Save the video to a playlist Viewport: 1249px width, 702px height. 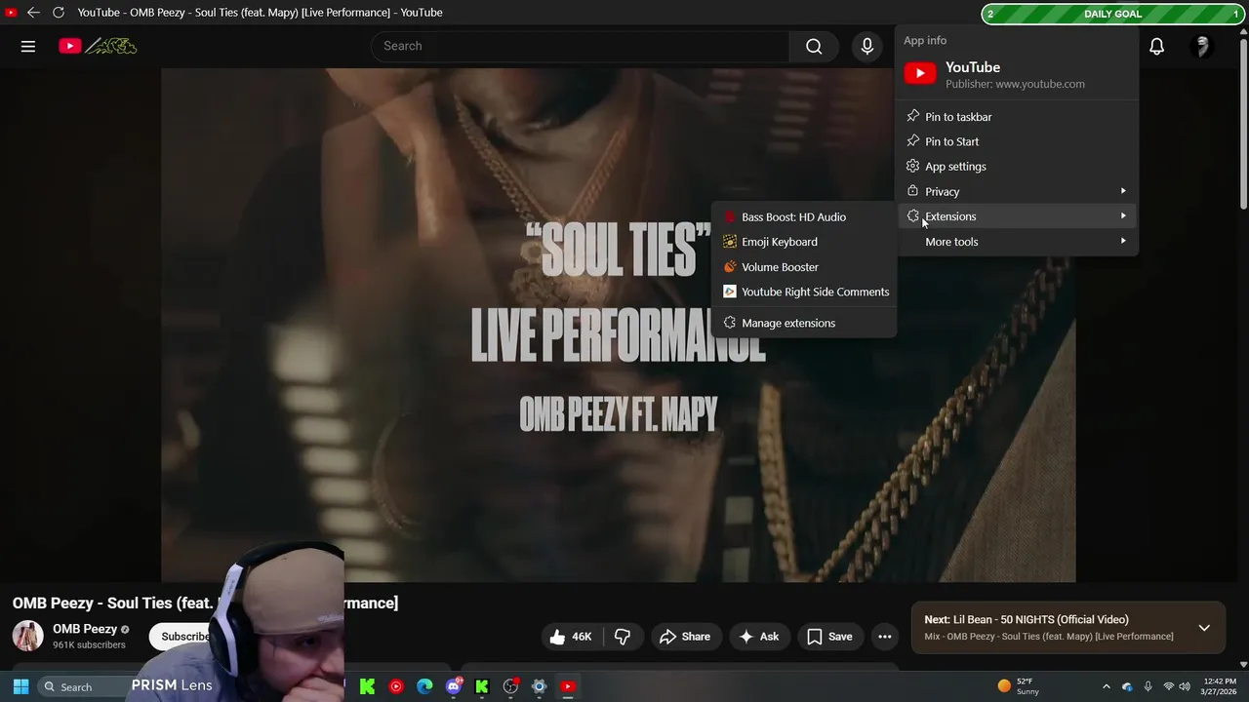point(829,637)
